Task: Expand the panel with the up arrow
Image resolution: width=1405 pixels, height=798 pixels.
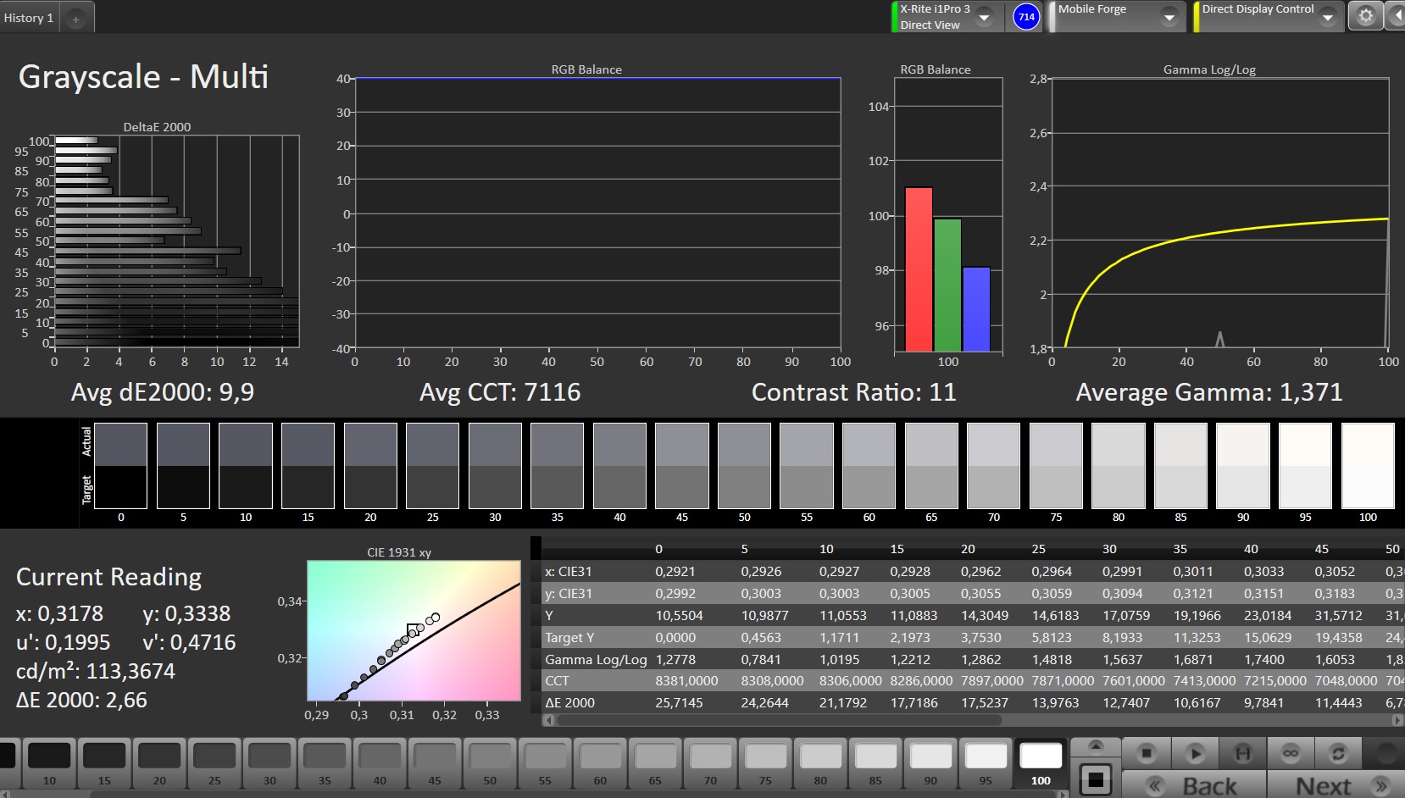Action: tap(1096, 746)
